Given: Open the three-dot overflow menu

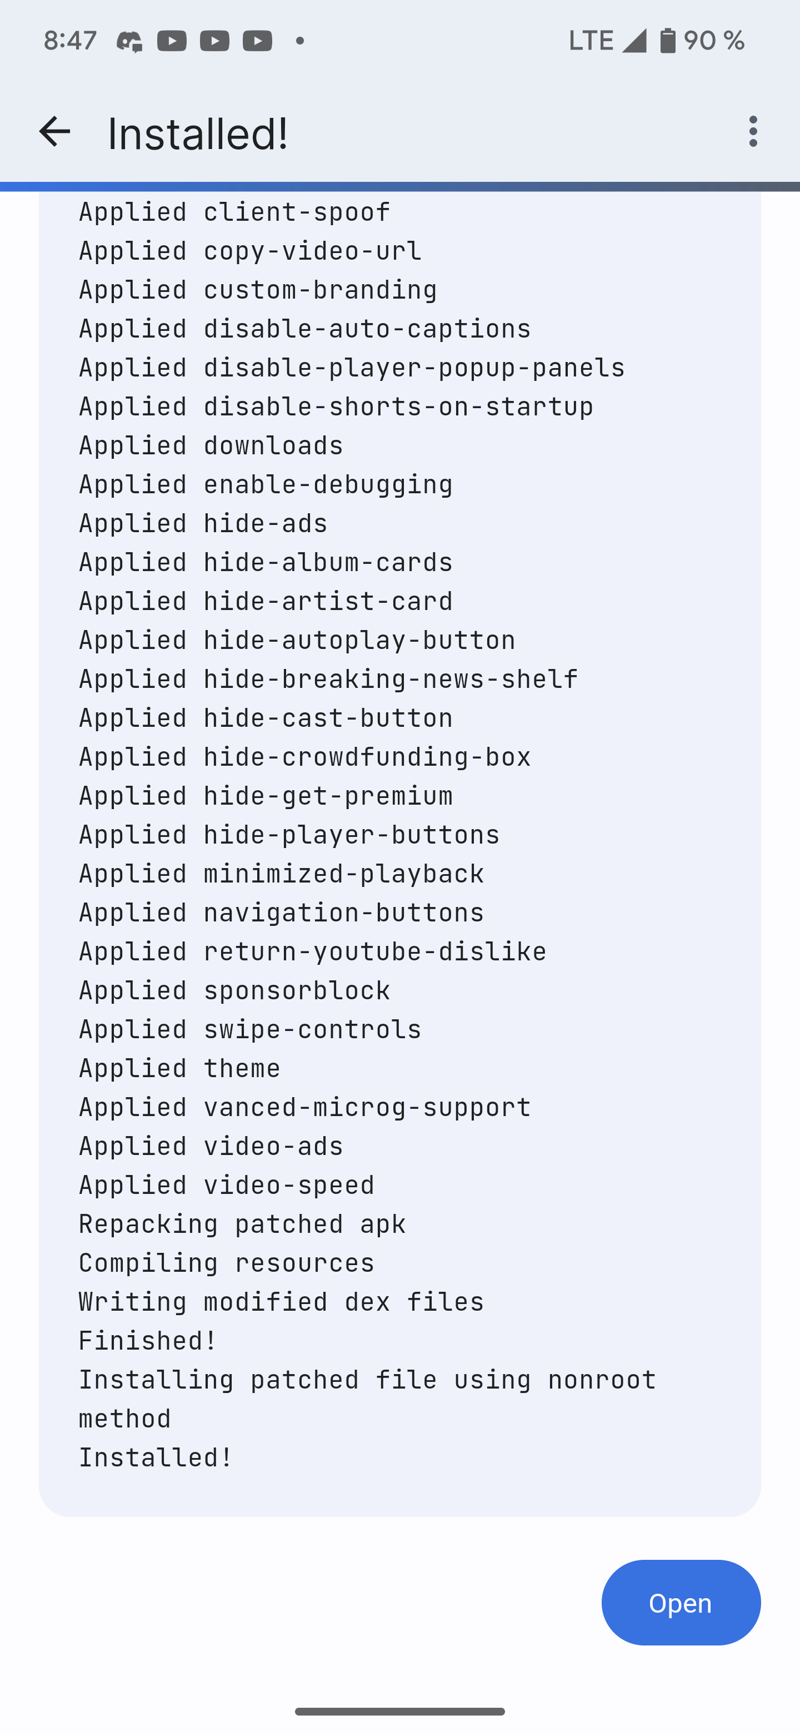Looking at the screenshot, I should [752, 132].
